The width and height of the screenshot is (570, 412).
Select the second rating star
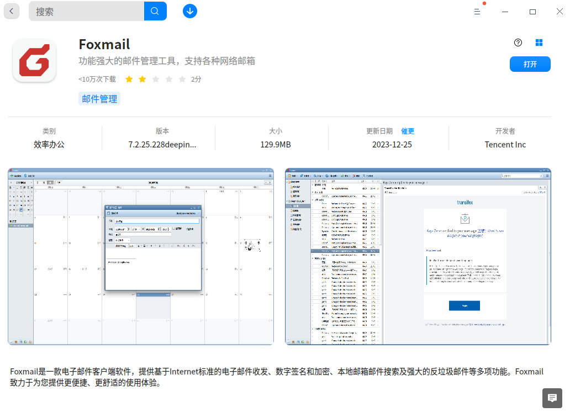coord(142,80)
